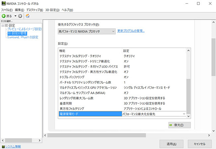The height and width of the screenshot is (149, 216).
Task: Select マルチフレーム サンプリング AA (MFAA) row
Action: tap(122, 93)
